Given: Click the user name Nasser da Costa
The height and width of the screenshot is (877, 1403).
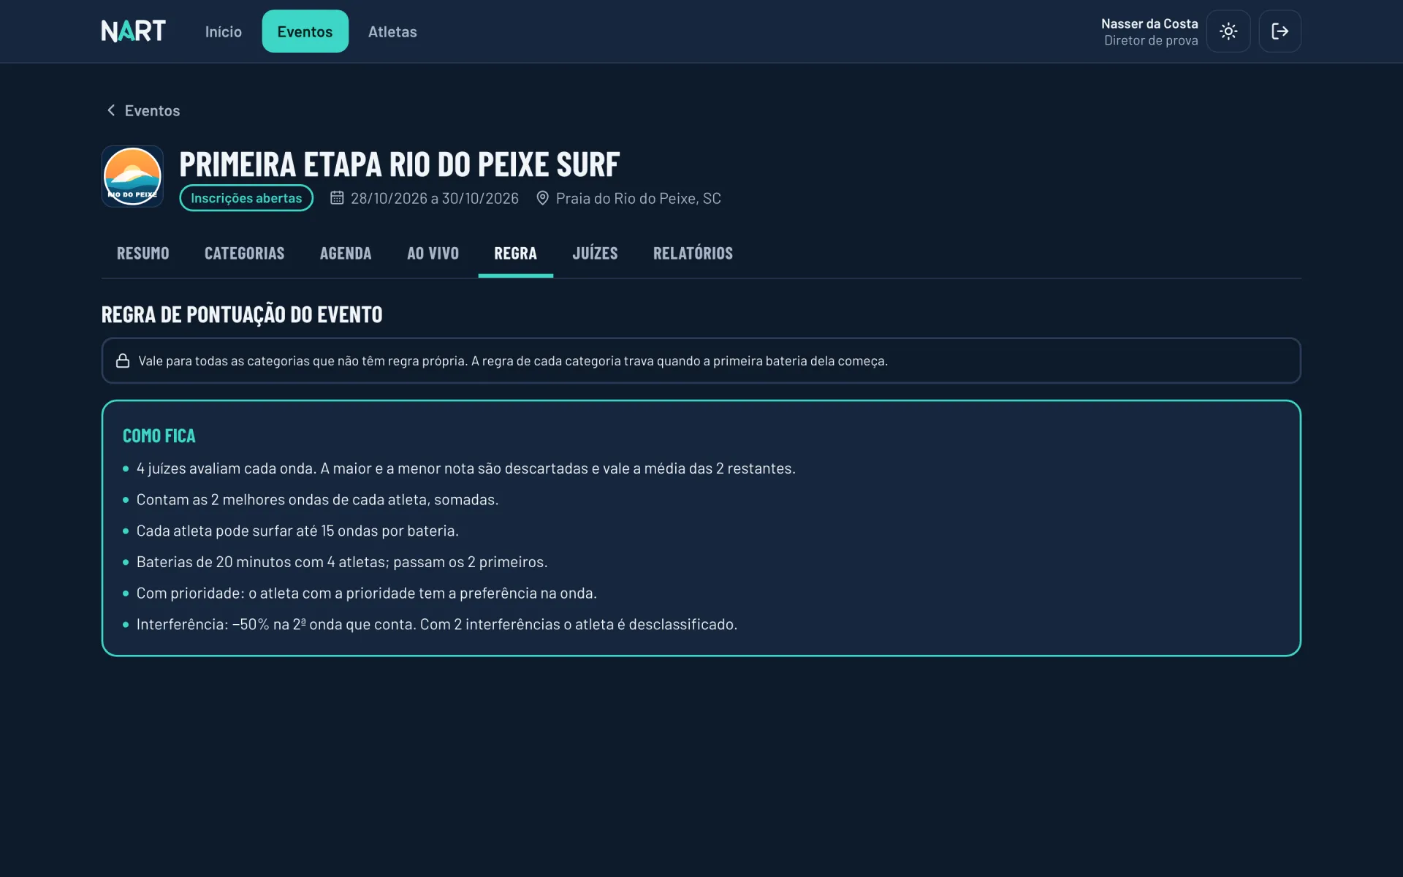Looking at the screenshot, I should pyautogui.click(x=1149, y=23).
